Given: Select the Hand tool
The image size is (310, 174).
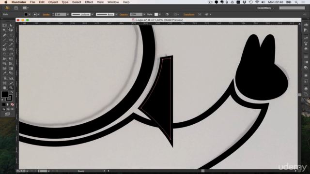Looking at the screenshot, I should pos(4,88).
